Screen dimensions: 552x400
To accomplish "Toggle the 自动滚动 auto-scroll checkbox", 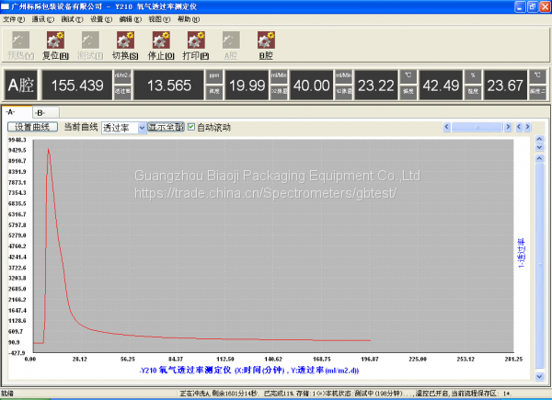I will pyautogui.click(x=191, y=127).
